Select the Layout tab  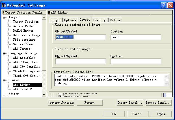click(85, 20)
